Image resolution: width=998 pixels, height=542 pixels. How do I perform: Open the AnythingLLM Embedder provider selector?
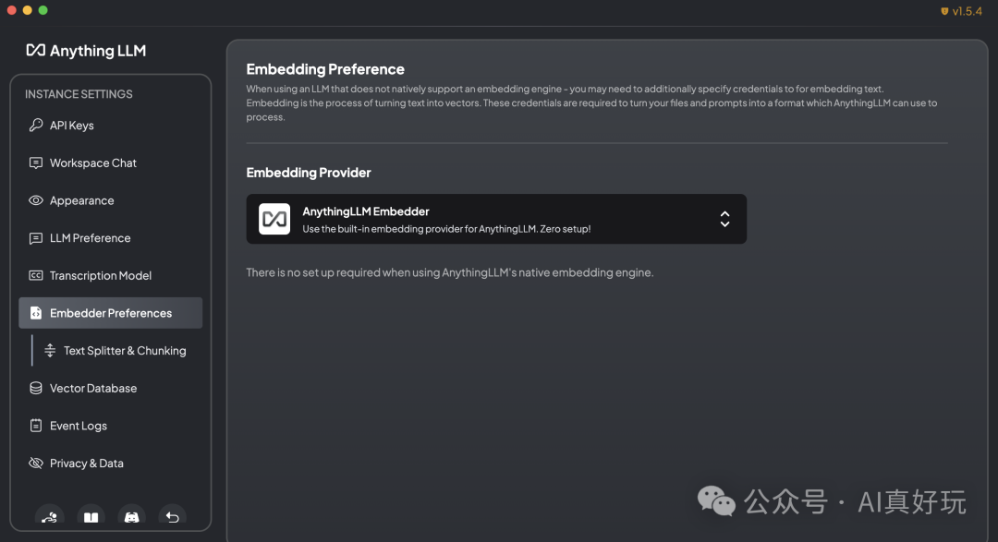coord(495,219)
